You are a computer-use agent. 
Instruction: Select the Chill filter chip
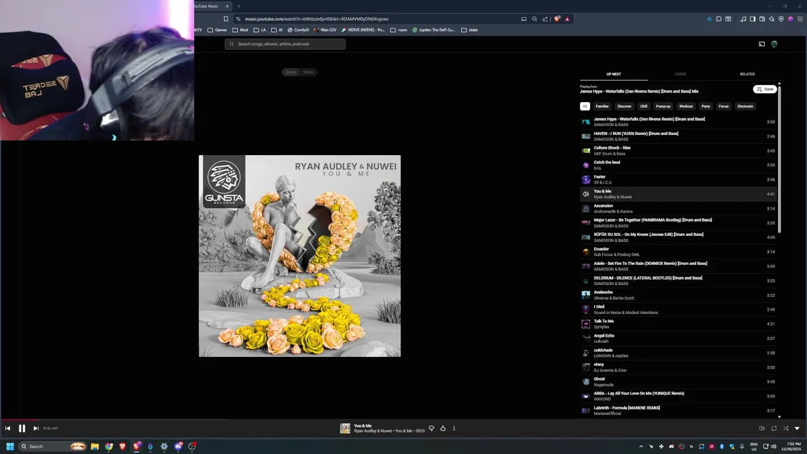click(643, 106)
